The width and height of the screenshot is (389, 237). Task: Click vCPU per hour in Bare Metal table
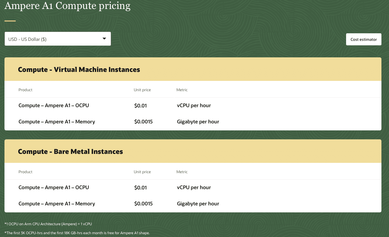194,187
